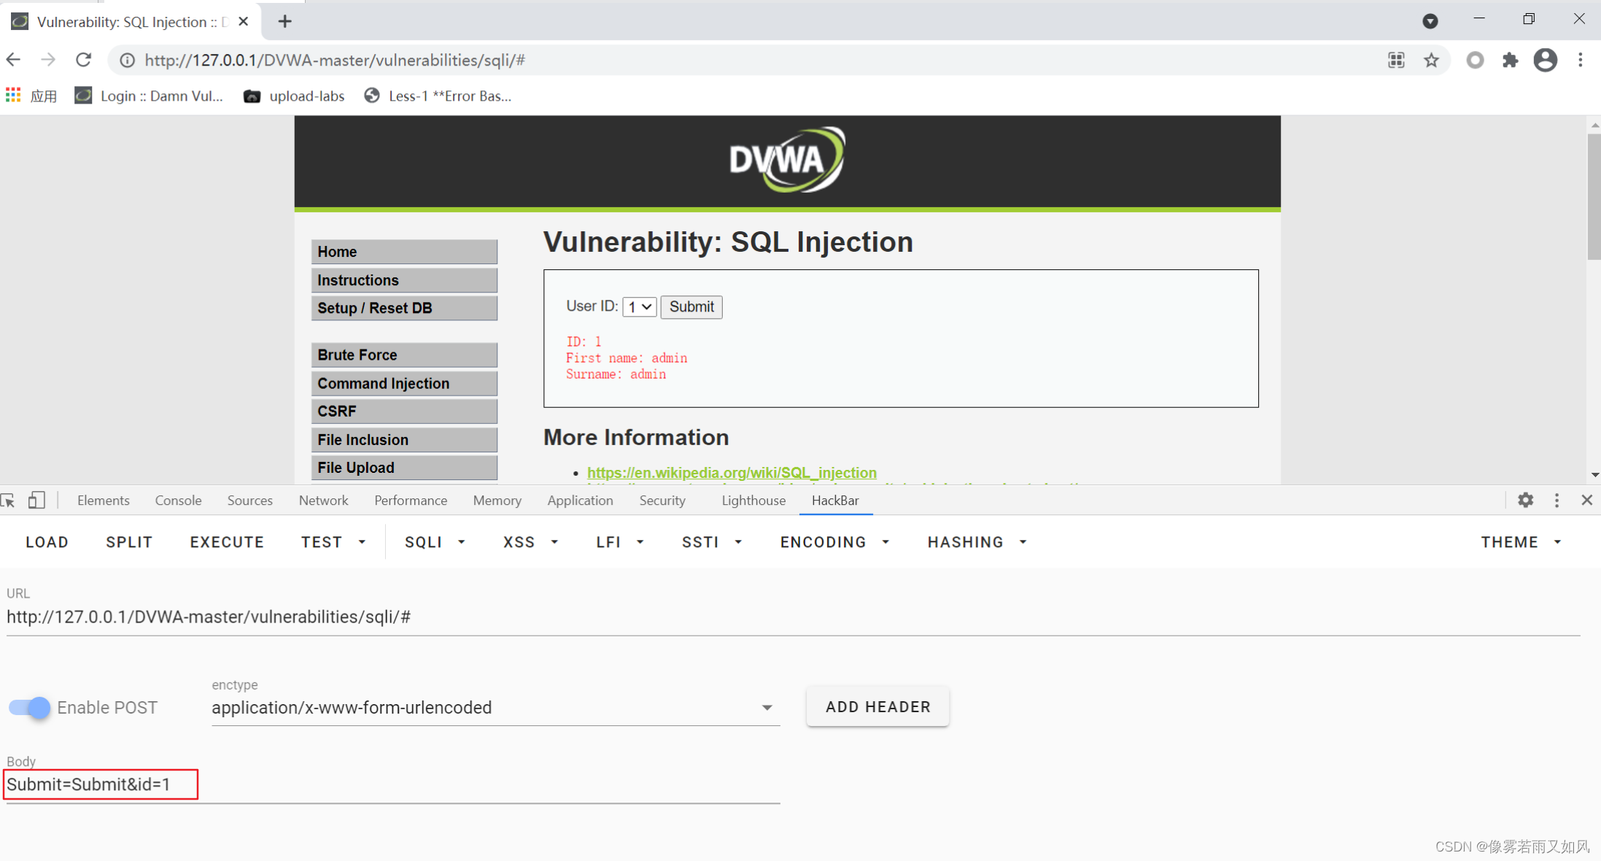Toggle the device toolbar in DevTools
Screen dimensions: 1601x861
(37, 500)
